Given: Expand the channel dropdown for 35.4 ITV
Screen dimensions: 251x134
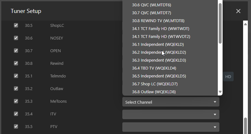Looking at the screenshot, I should point(171,114).
